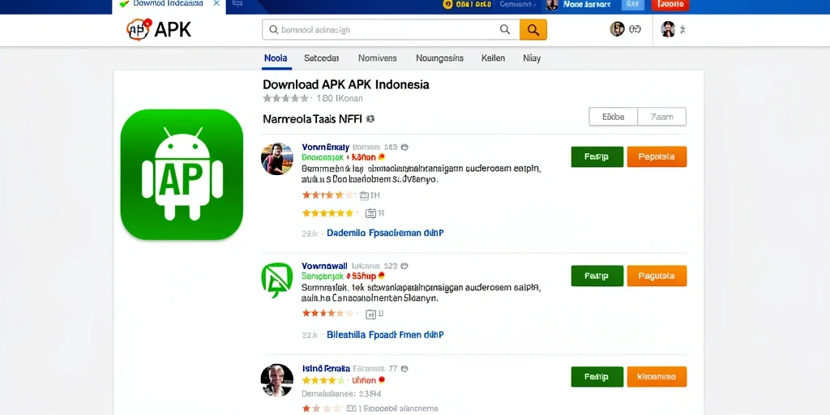Image resolution: width=830 pixels, height=415 pixels.
Task: Click the orange search button
Action: click(533, 30)
